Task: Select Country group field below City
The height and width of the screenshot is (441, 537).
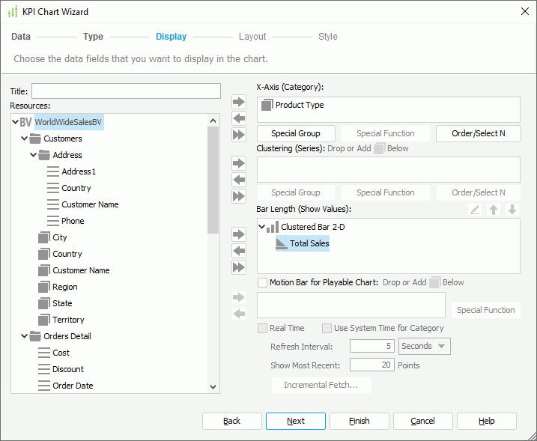Action: coord(67,254)
